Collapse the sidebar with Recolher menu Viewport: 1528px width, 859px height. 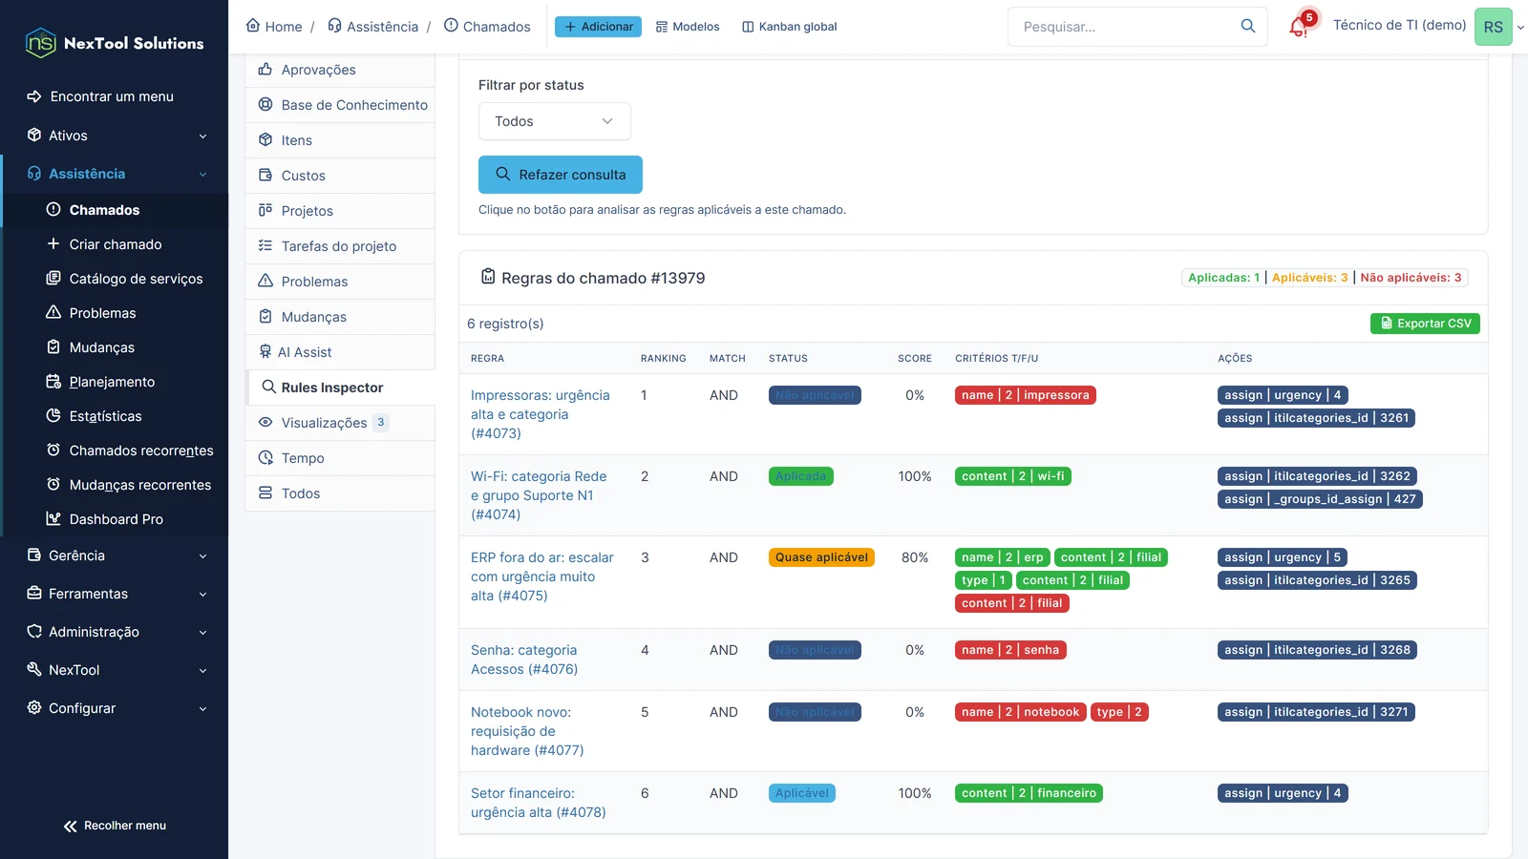[x=115, y=826]
